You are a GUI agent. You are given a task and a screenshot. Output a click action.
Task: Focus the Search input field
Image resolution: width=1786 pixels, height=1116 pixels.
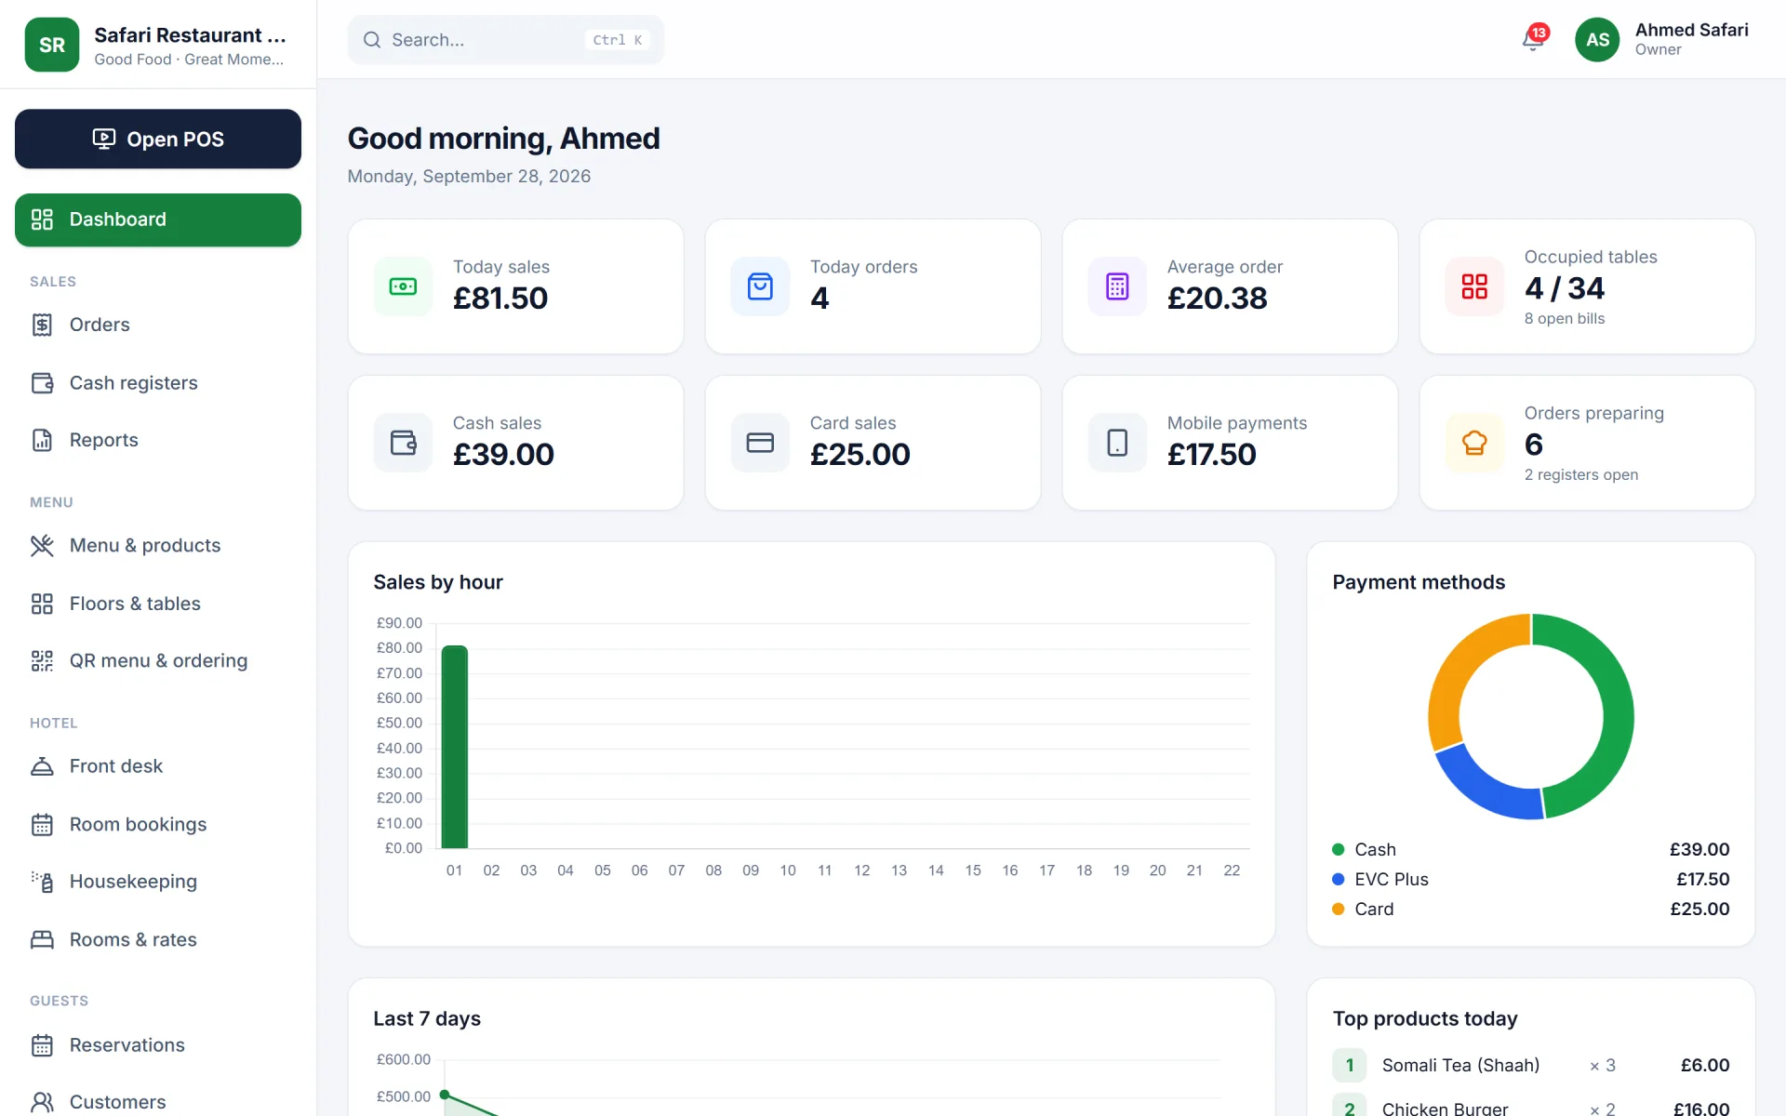506,40
